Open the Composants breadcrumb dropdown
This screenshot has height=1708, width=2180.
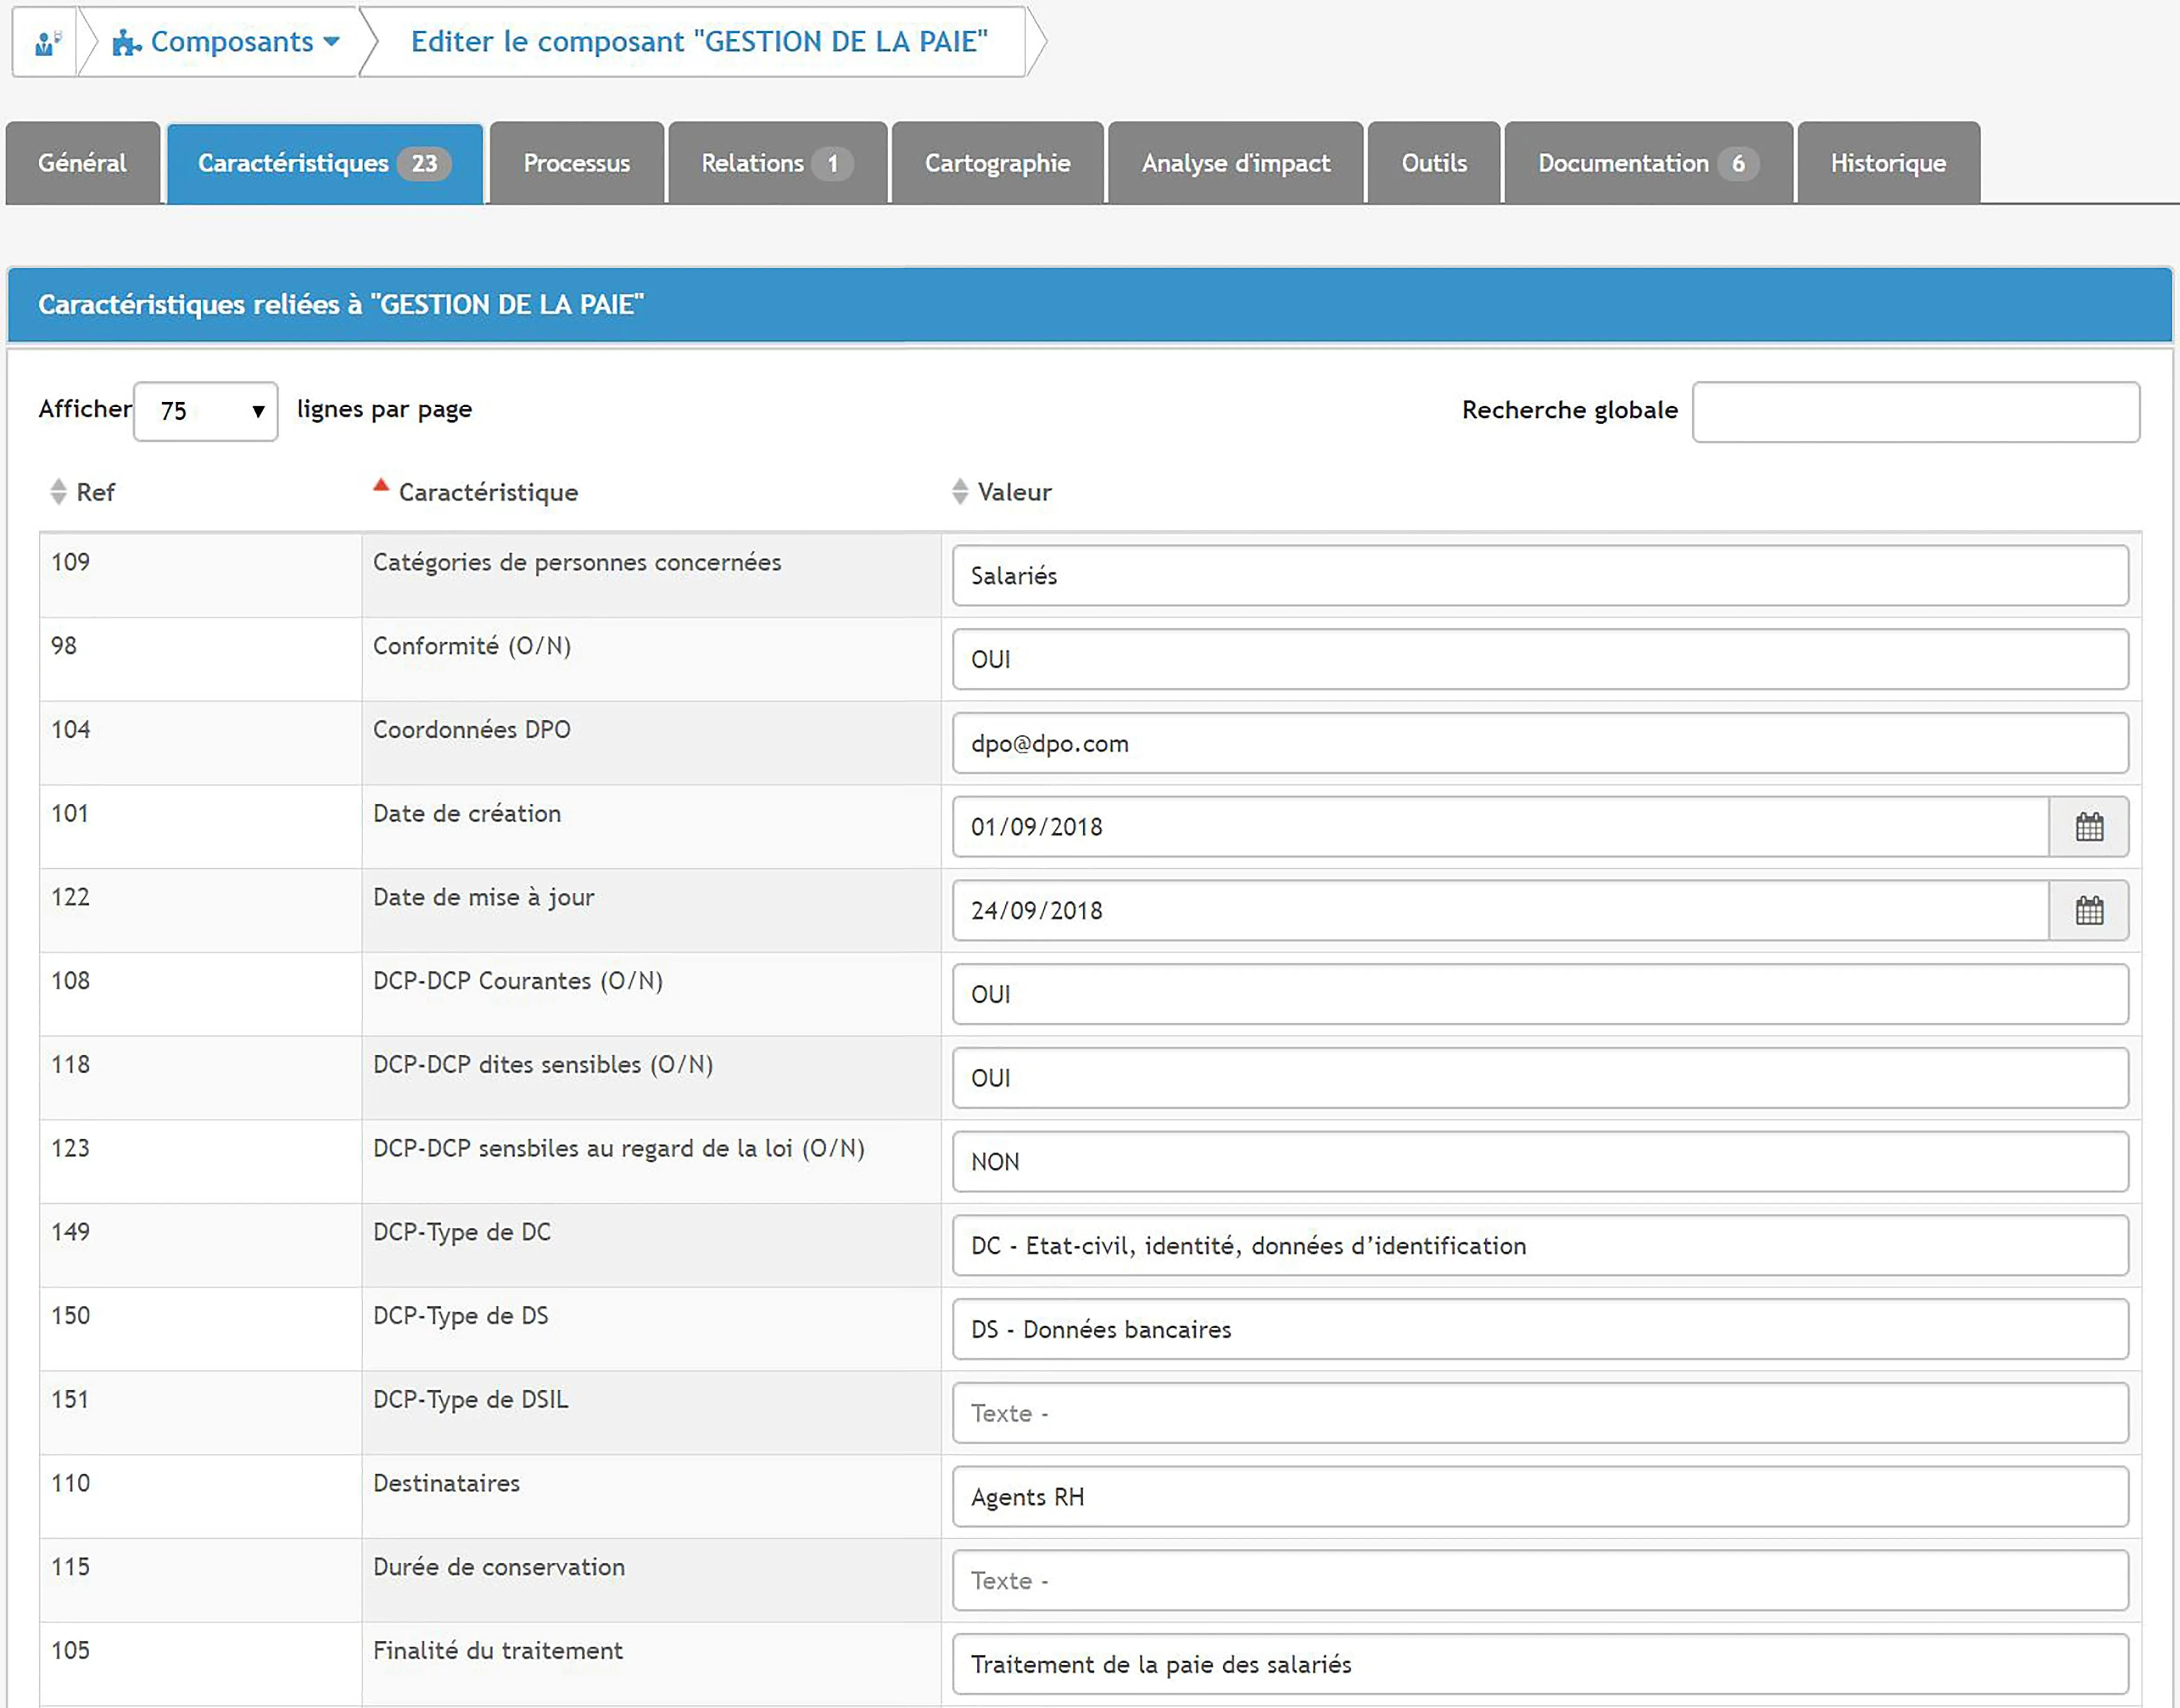click(227, 42)
